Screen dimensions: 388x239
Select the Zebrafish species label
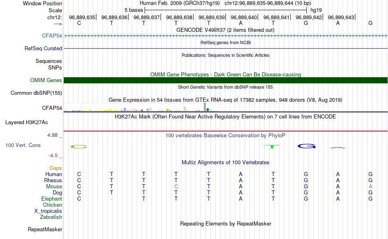pos(51,217)
